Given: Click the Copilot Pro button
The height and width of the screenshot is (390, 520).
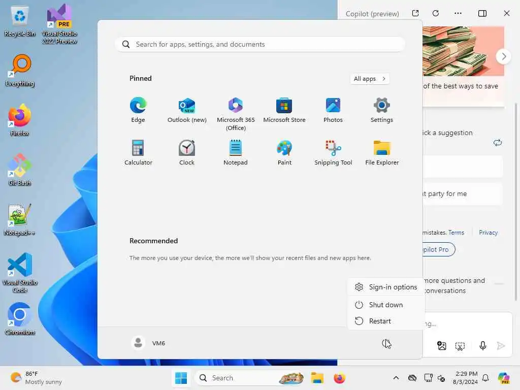Looking at the screenshot, I should click(x=438, y=249).
